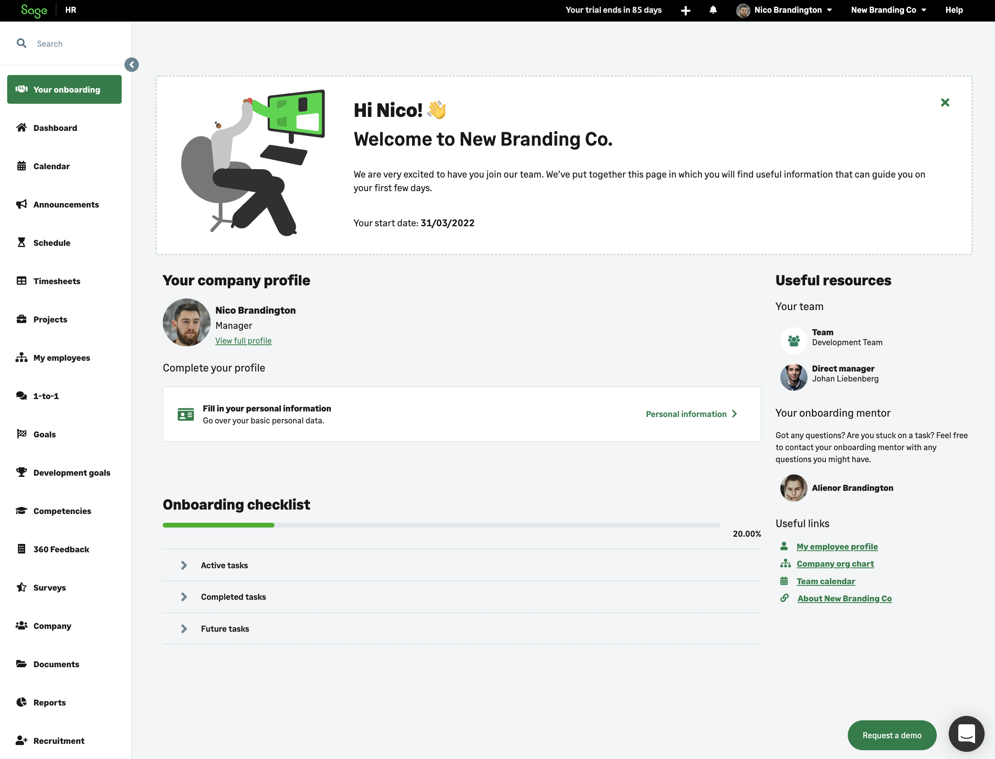Image resolution: width=995 pixels, height=759 pixels.
Task: Click the onboarding progress bar
Action: [x=441, y=525]
